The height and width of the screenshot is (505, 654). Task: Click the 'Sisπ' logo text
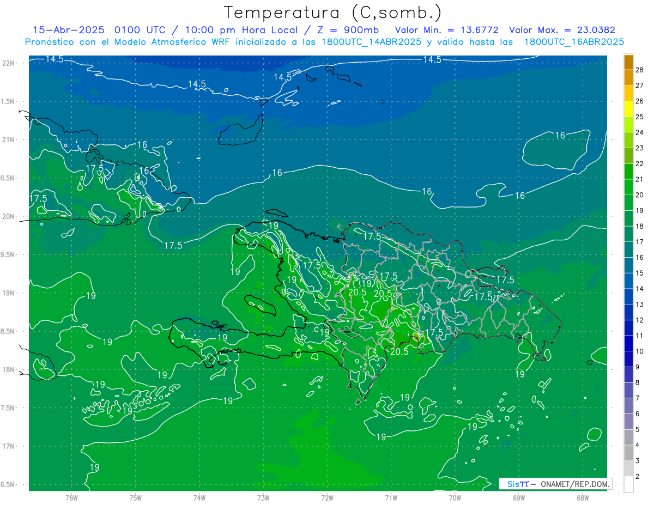point(518,484)
